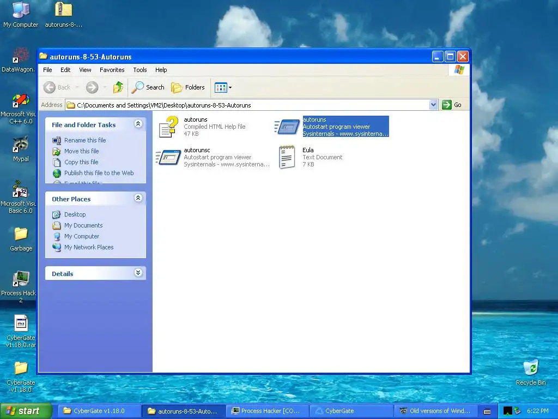Click the "47 KB" size text
Image resolution: width=558 pixels, height=419 pixels.
[191, 134]
